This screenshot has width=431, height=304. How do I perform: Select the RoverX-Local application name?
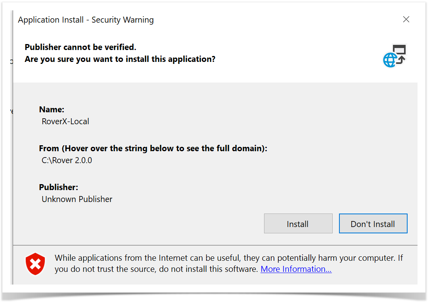65,121
